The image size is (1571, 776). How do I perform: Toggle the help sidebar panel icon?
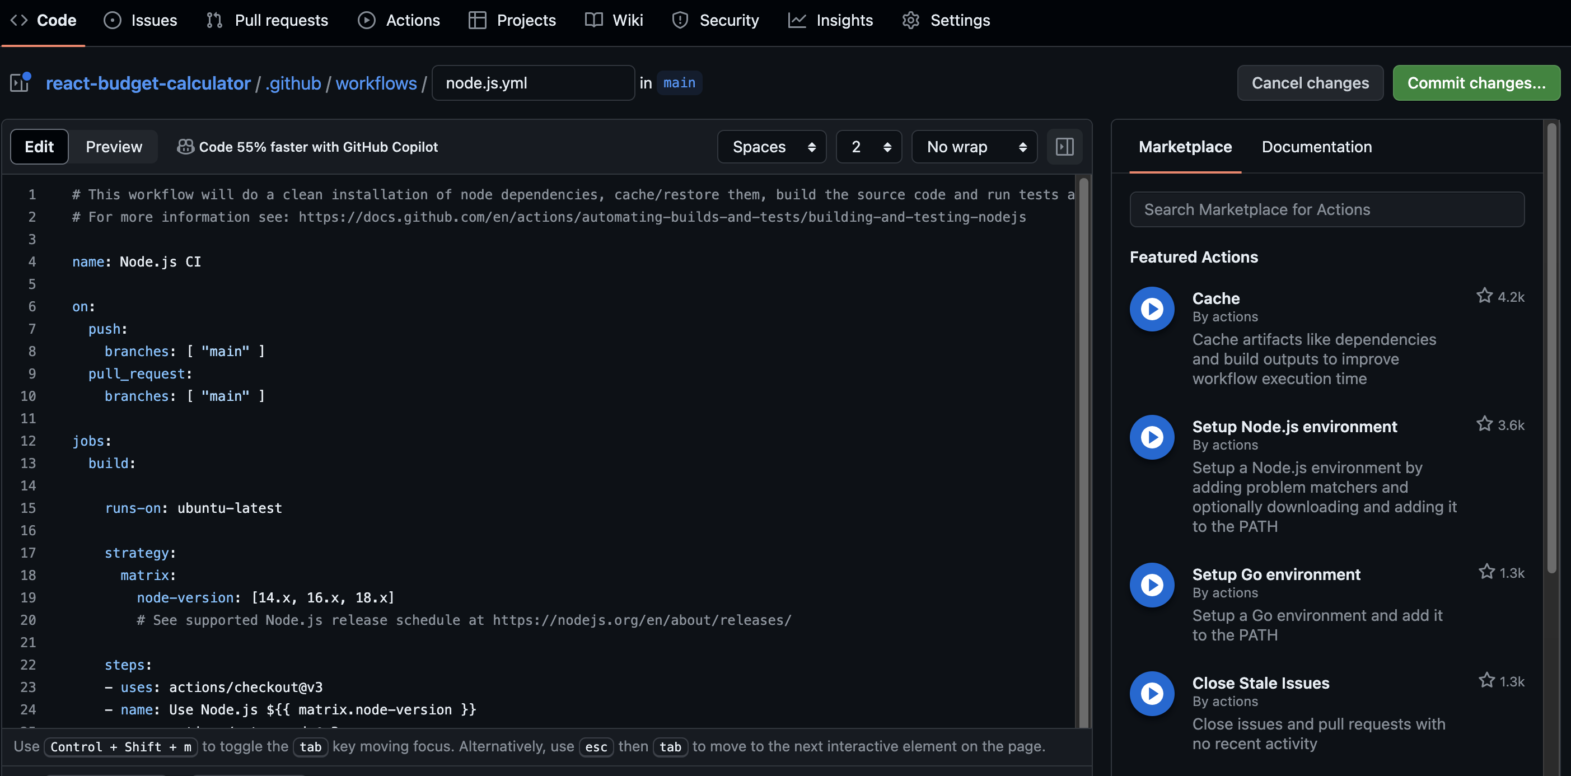pos(1064,147)
